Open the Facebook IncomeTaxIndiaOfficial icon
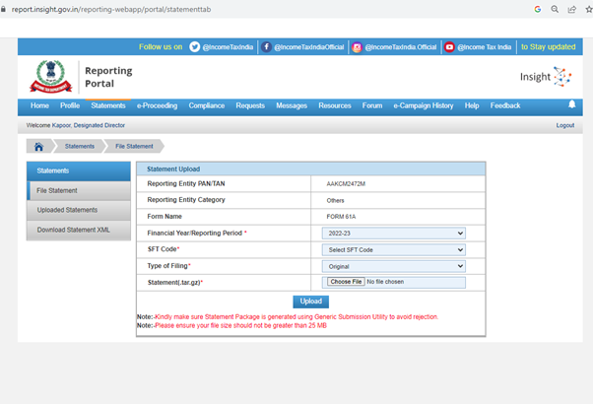 (267, 46)
